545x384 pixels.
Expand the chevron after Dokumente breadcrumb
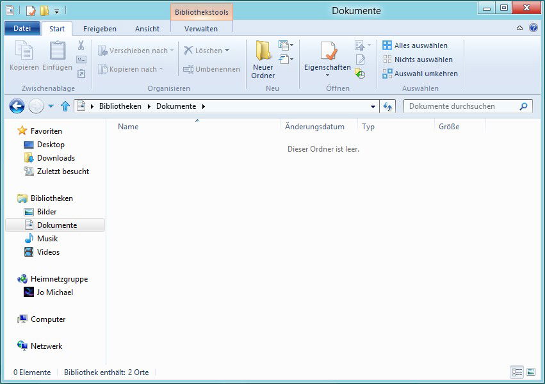click(203, 106)
